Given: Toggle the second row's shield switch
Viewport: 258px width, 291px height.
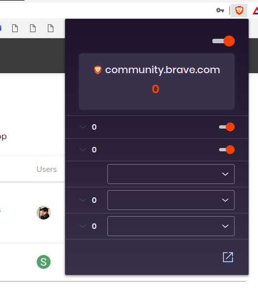Looking at the screenshot, I should click(227, 150).
